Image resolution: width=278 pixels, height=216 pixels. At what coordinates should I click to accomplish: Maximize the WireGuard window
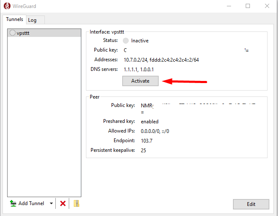(x=248, y=6)
